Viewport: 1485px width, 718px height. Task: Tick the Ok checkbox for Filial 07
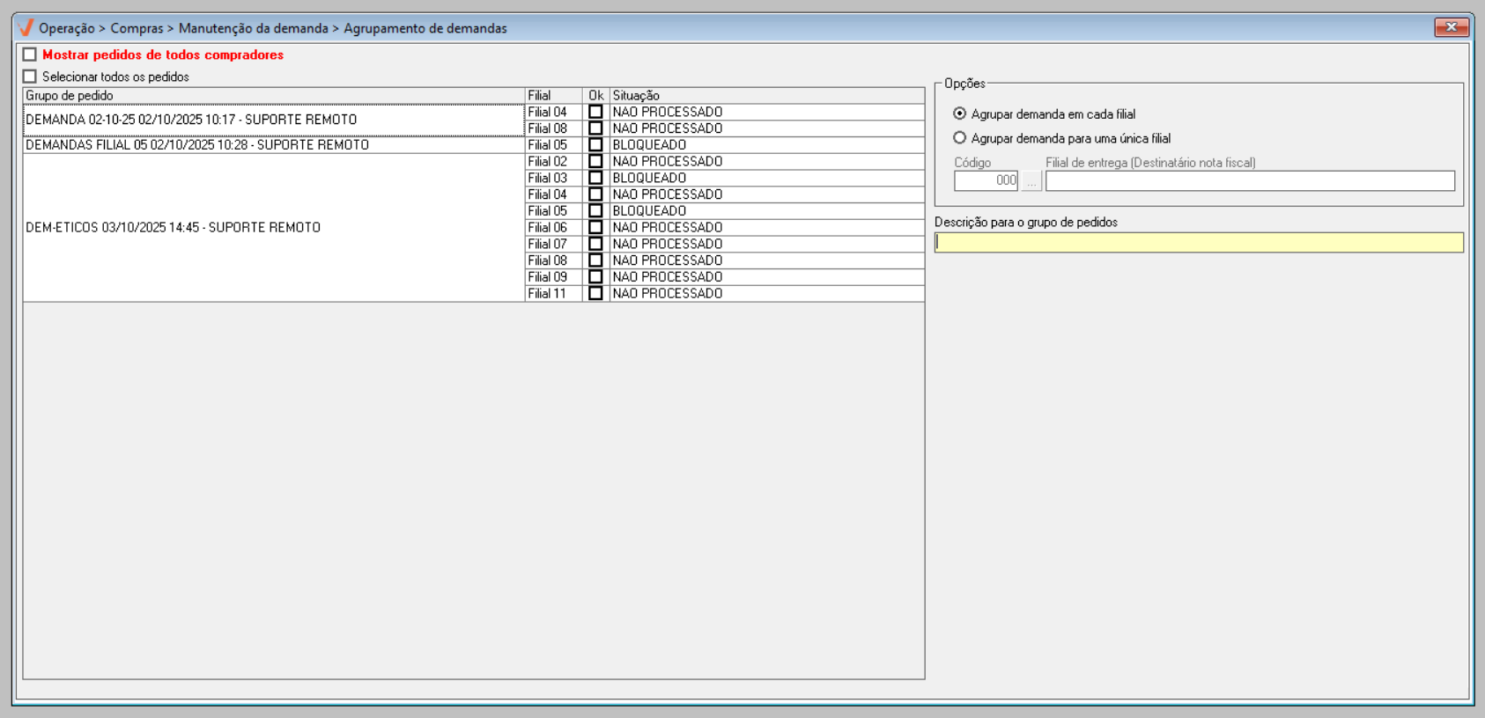pos(595,244)
